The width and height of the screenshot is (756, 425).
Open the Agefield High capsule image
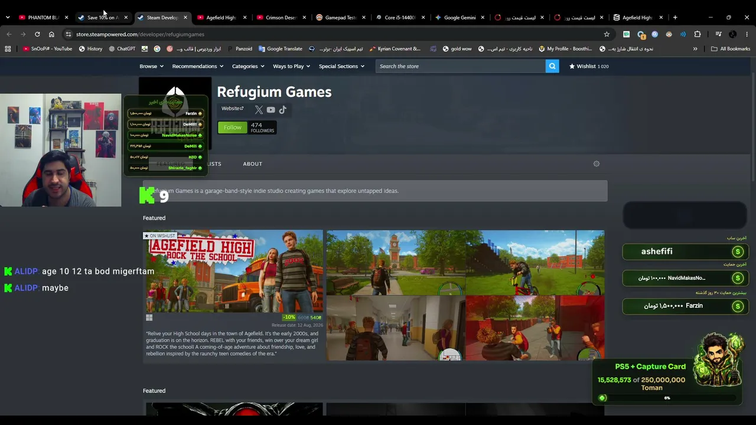point(233,271)
